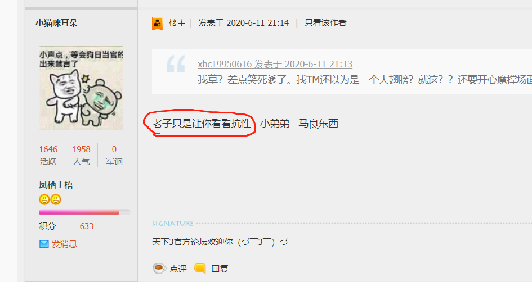Screen dimensions: 532x282
Task: Click the yellow speech bubble 回复 icon
Action: click(x=200, y=269)
